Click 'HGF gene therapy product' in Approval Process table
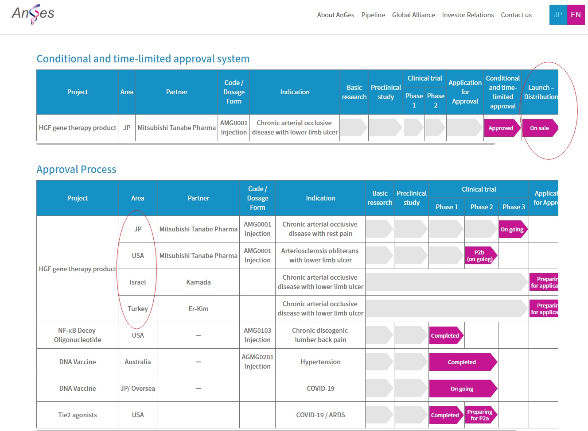 [x=78, y=269]
